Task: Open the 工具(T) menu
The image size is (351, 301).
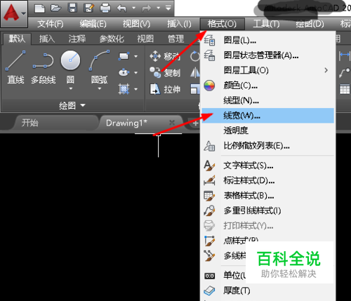Action: click(x=266, y=24)
